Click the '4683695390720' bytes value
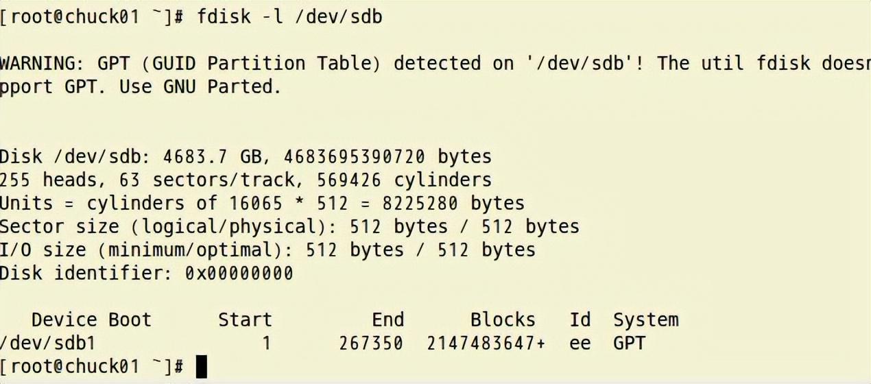 point(354,156)
